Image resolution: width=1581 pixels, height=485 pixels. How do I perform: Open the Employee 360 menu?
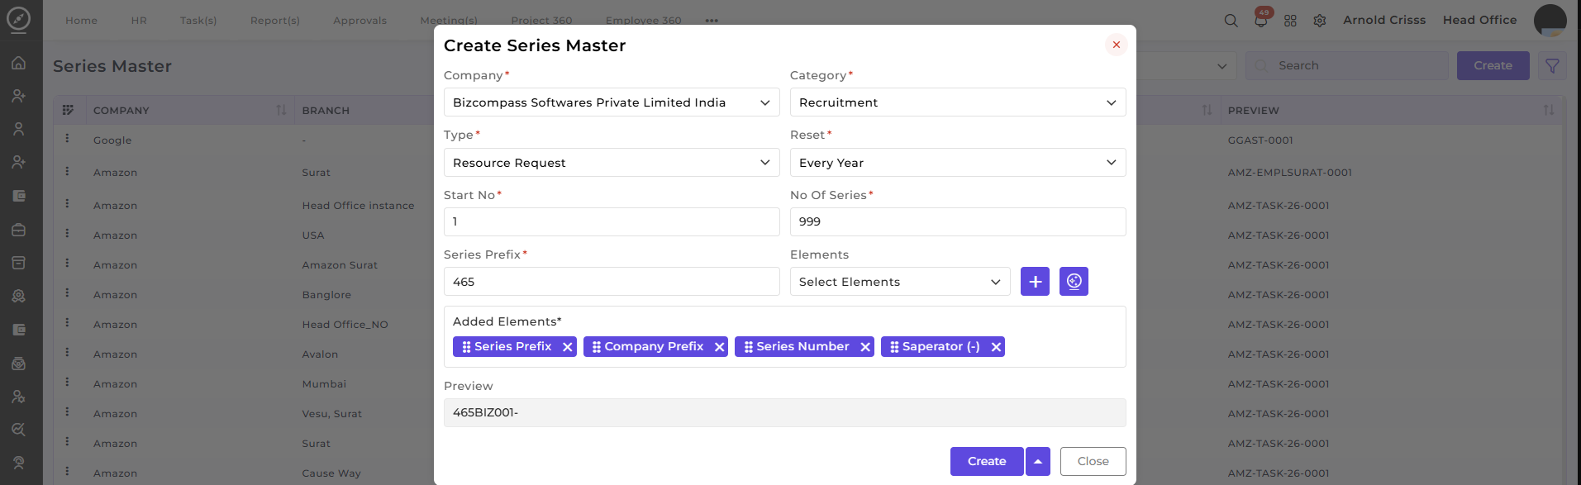(643, 21)
